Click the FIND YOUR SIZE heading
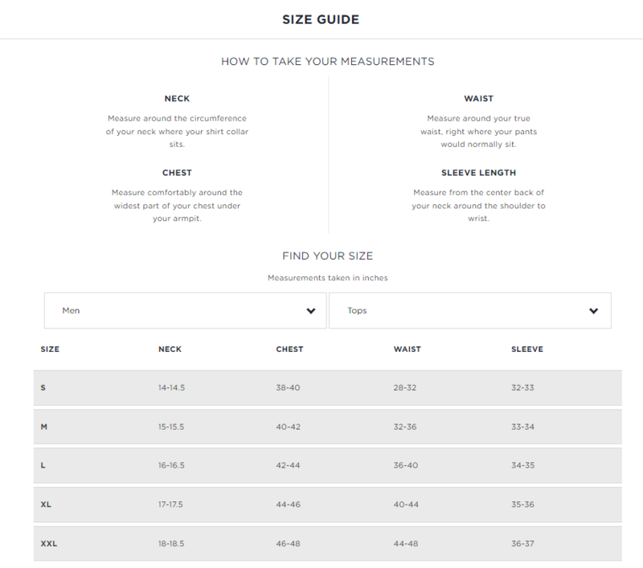Image resolution: width=643 pixels, height=568 pixels. (x=328, y=255)
